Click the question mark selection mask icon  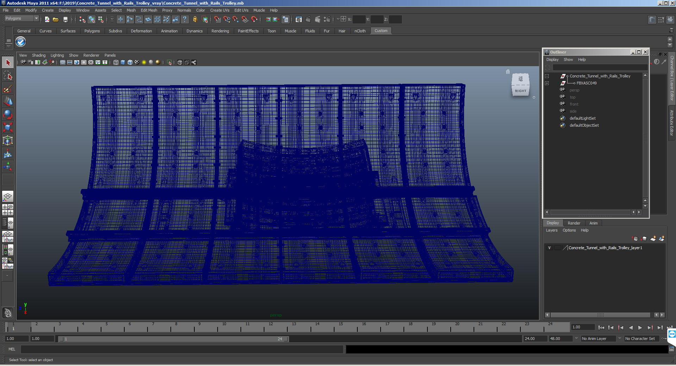click(x=184, y=19)
